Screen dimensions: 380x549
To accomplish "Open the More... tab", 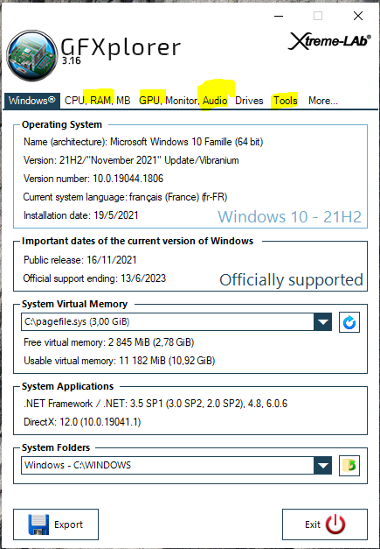I will (322, 101).
